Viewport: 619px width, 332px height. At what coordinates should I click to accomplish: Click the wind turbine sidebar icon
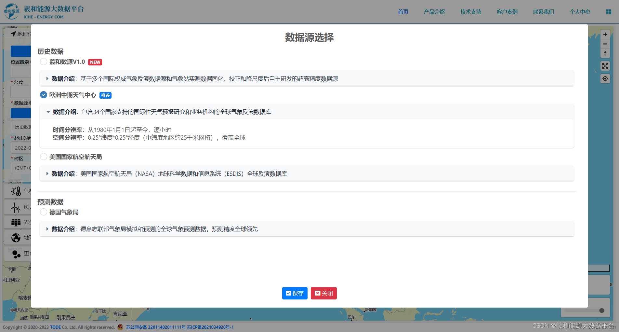16,207
